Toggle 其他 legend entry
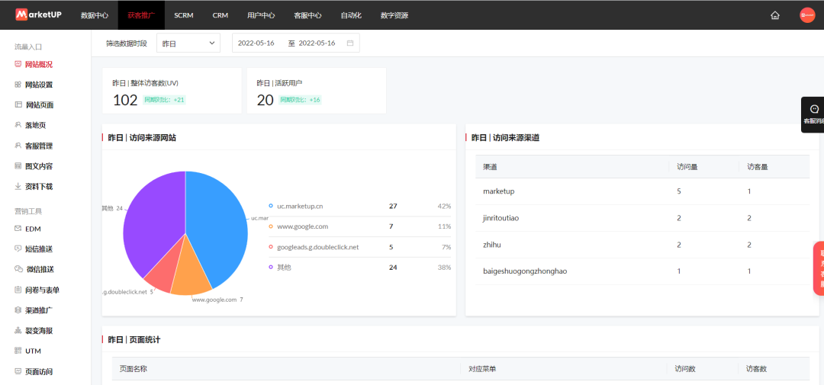This screenshot has height=385, width=824. coord(280,268)
